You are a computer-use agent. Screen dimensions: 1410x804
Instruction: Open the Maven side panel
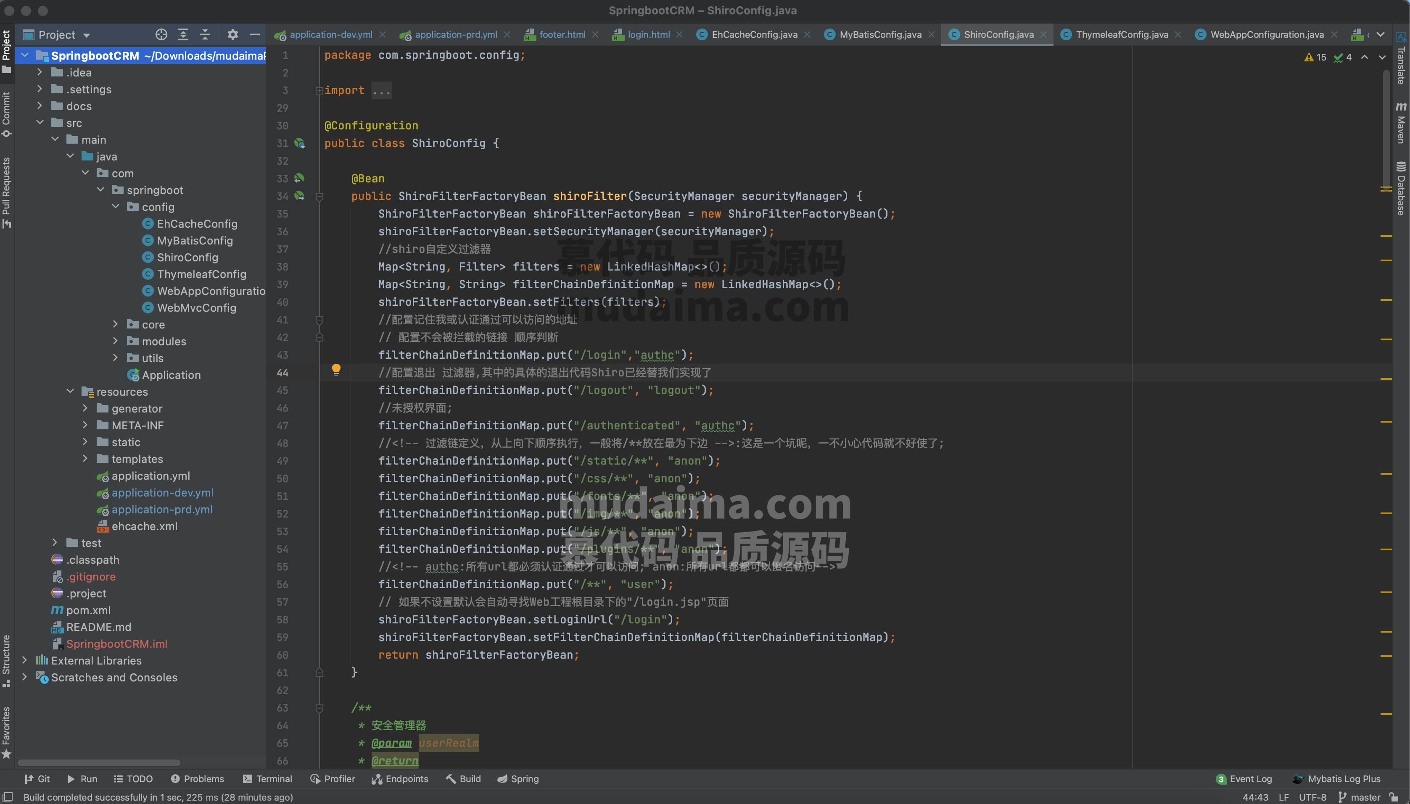(1401, 123)
